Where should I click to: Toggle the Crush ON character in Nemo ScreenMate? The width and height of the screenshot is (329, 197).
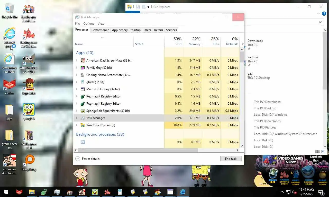(273, 176)
